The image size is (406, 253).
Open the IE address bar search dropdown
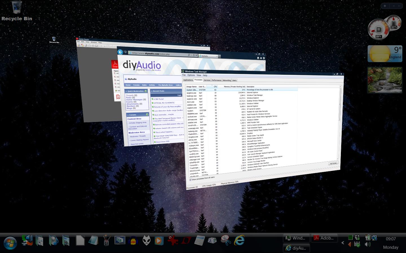tap(191, 55)
